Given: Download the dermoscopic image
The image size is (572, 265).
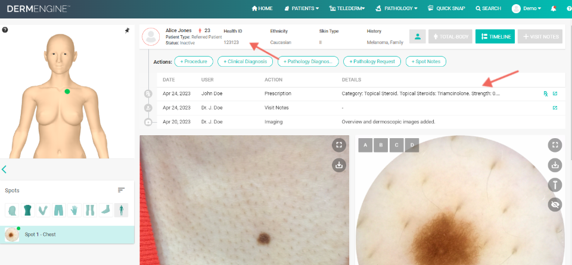Looking at the screenshot, I should coord(555,165).
